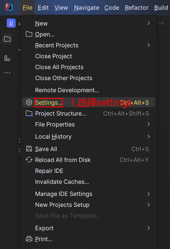The image size is (170, 249).
Task: Click the Reload All from Disk icon
Action: click(29, 160)
